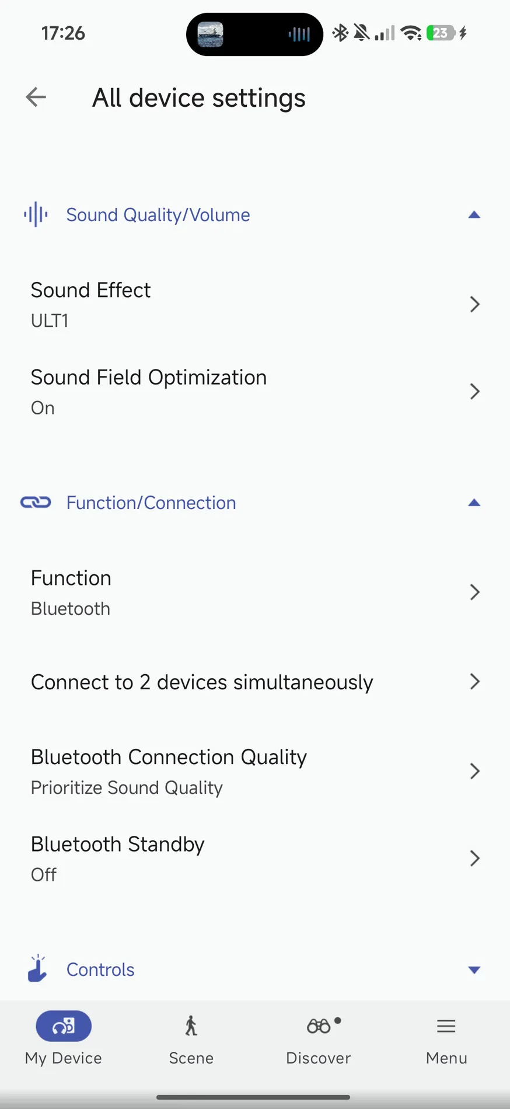Viewport: 510px width, 1109px height.
Task: Open Sound Effect ULT1 setting
Action: [255, 304]
